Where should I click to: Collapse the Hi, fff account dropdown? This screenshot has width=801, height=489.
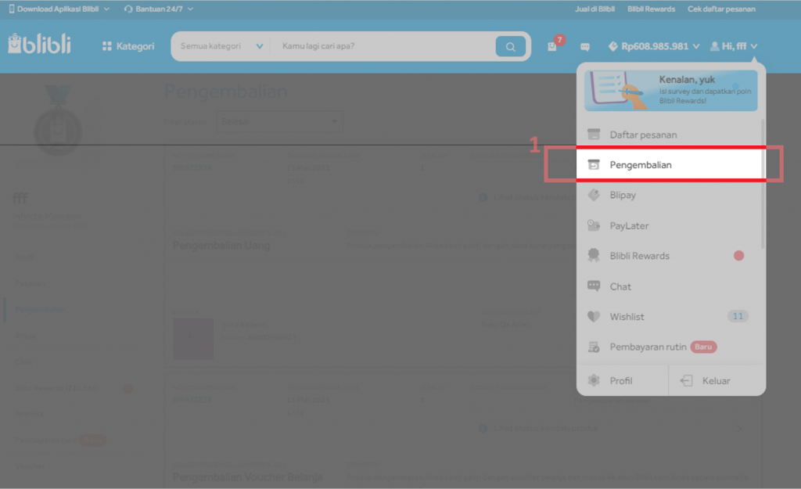(734, 46)
